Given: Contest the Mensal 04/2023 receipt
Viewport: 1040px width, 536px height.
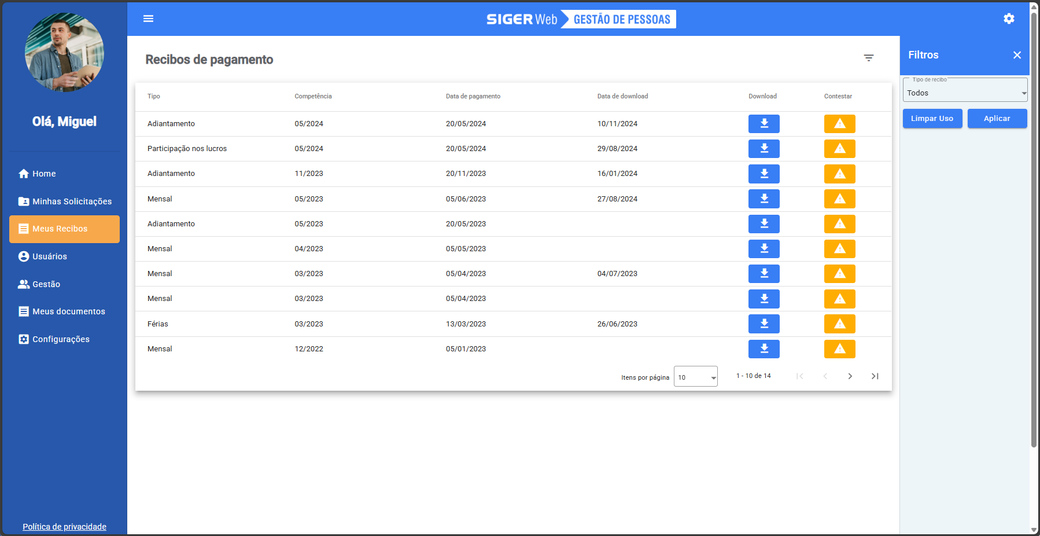Looking at the screenshot, I should click(840, 249).
